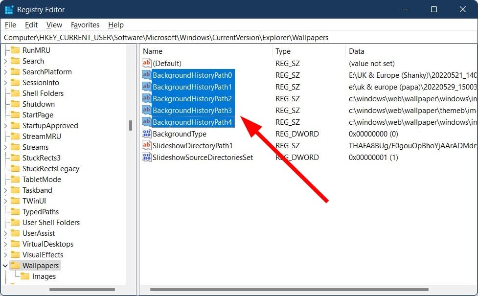Expand the VirtualDesktops key

5,244
